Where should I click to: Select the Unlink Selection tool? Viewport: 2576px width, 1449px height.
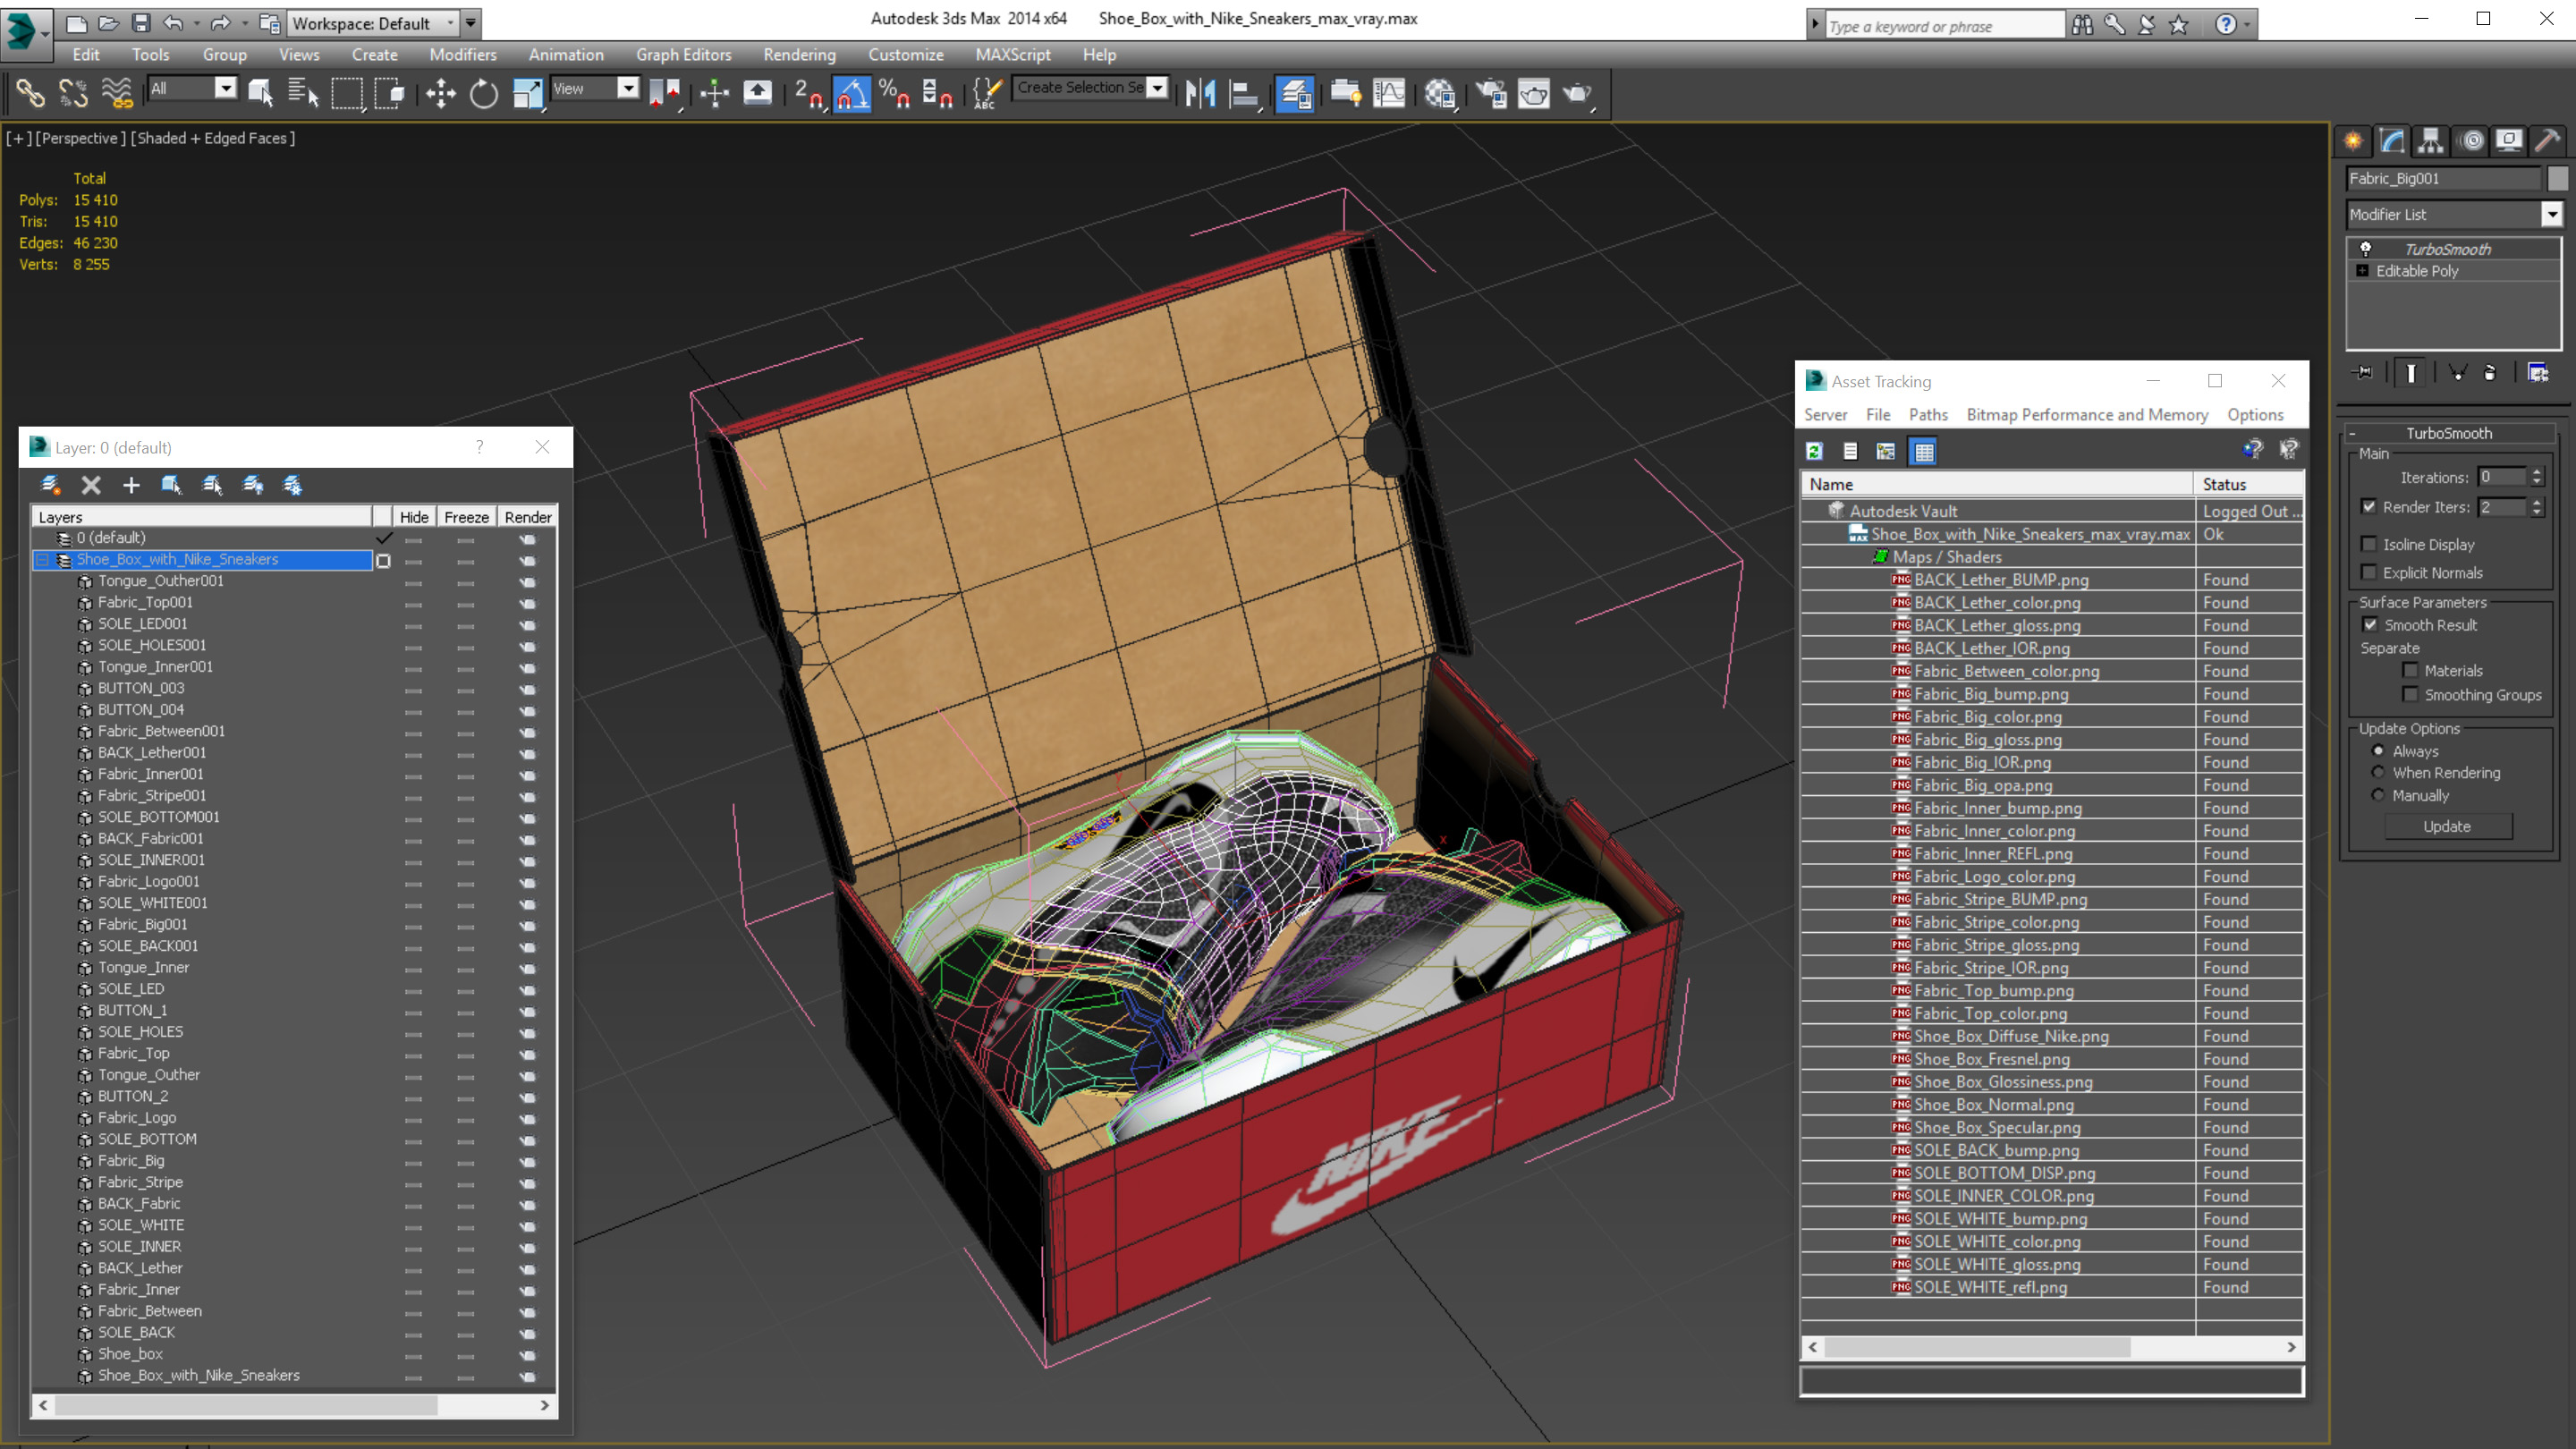click(x=73, y=94)
